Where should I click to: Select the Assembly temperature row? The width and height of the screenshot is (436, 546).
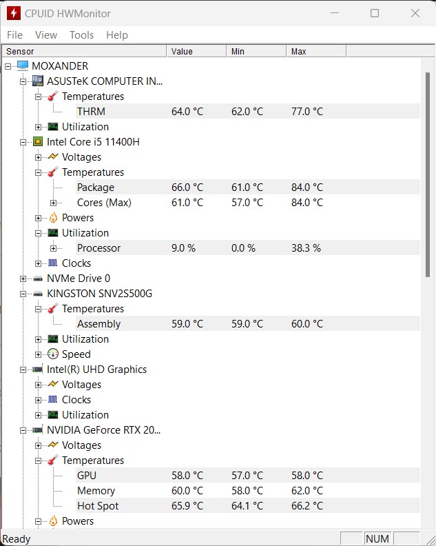click(x=248, y=324)
